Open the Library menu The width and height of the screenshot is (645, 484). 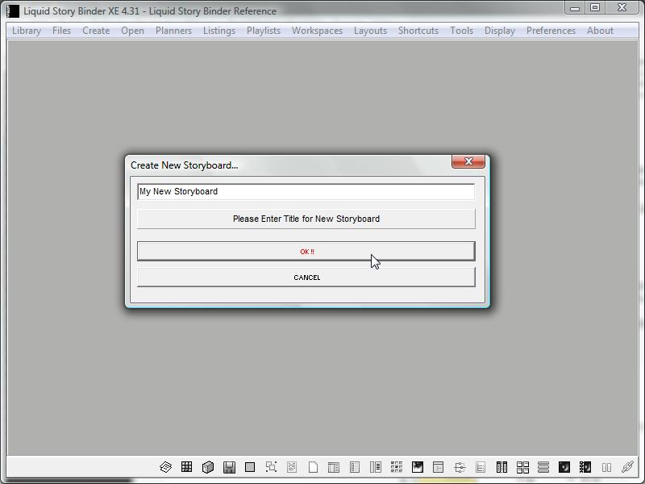(x=27, y=31)
